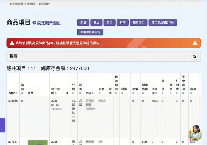
Task: Sort by 紅利金 column arrows
Action: pyautogui.click(x=177, y=93)
